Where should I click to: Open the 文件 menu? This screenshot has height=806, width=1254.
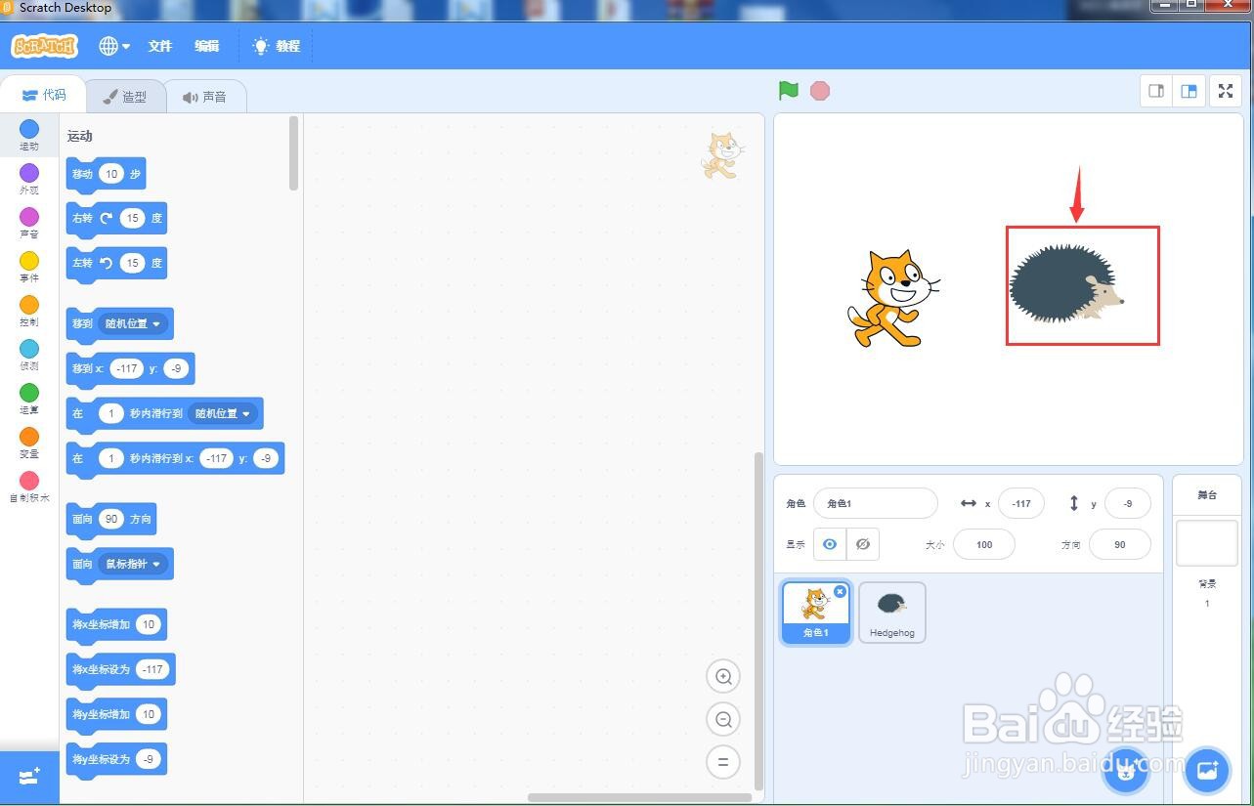pyautogui.click(x=160, y=46)
